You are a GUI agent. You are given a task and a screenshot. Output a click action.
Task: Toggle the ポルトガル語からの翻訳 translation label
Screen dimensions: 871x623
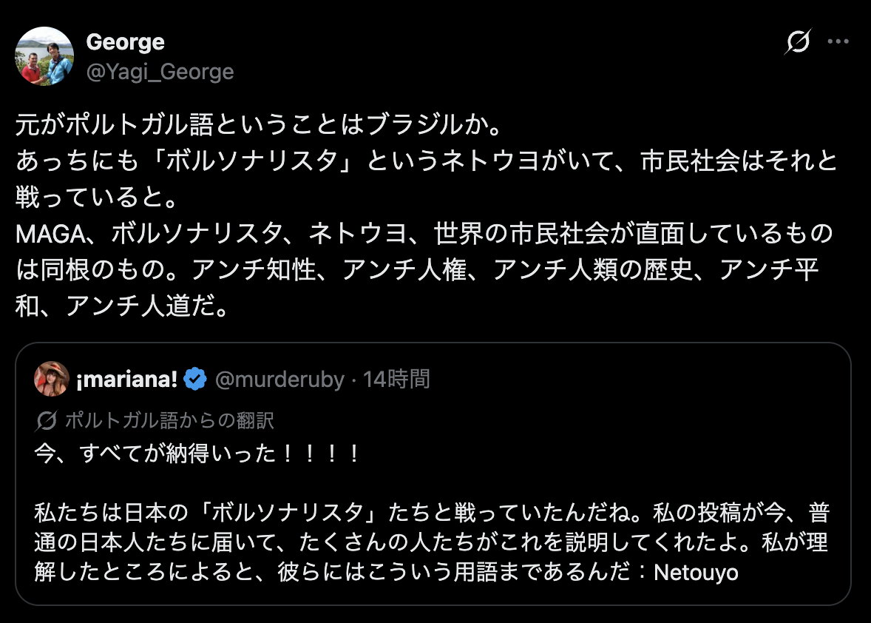tap(169, 421)
